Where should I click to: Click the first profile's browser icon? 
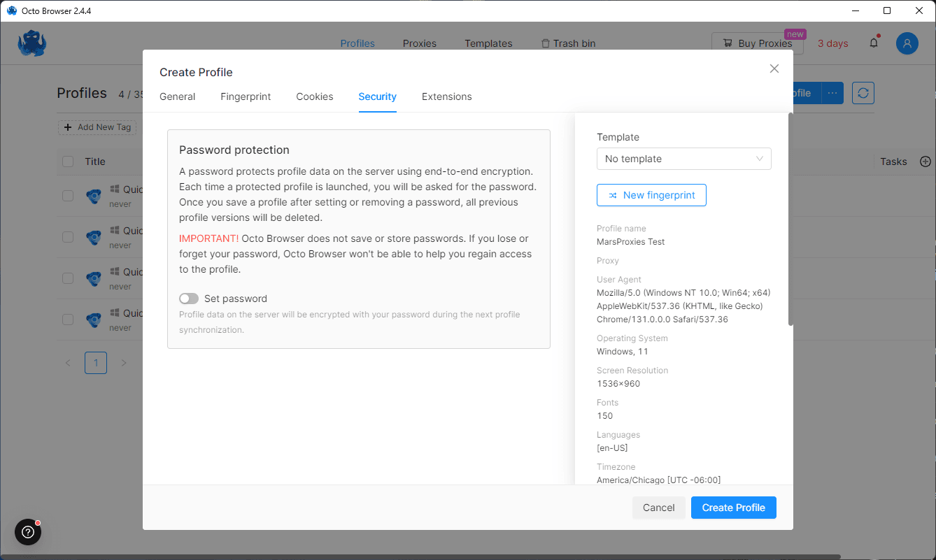(94, 196)
